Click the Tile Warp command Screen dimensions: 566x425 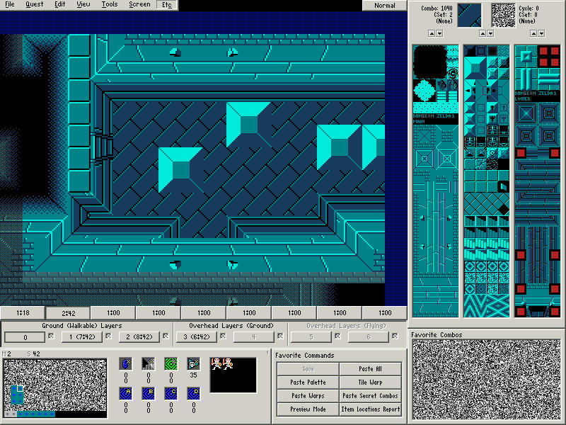coord(370,382)
